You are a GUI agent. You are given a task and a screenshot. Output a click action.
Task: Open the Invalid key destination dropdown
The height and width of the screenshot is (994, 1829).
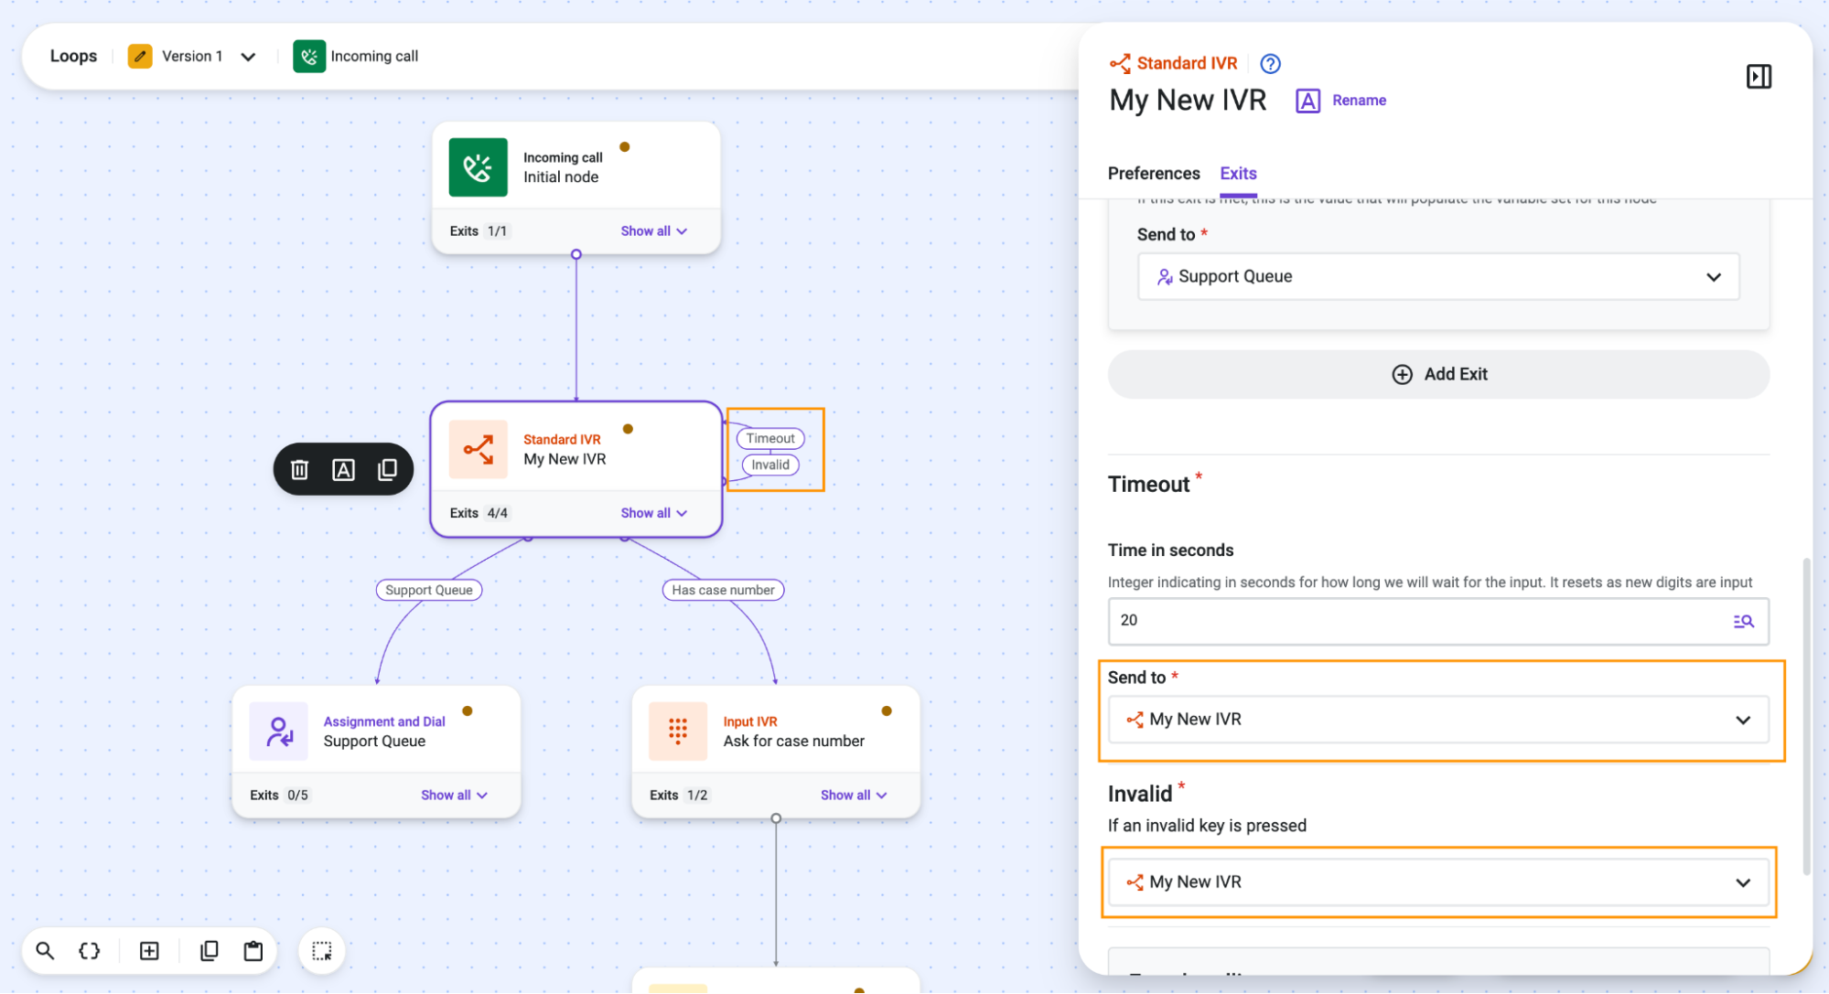[x=1438, y=882]
